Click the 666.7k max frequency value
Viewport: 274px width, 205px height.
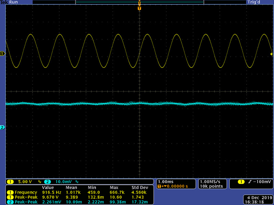(x=117, y=192)
